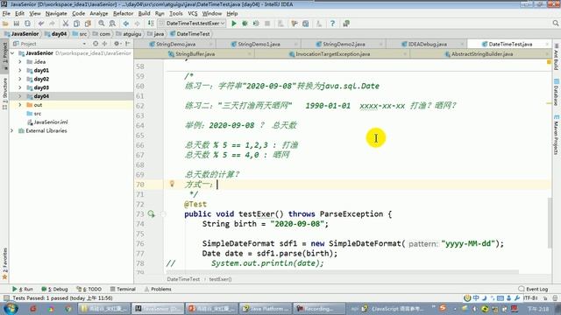Toggle the Structure side tool window
Viewport: 561px width, 315px height.
tap(4, 94)
